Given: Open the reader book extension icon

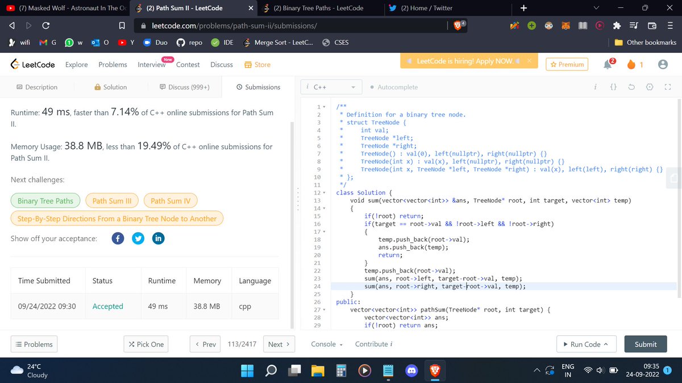Looking at the screenshot, I should click(x=583, y=26).
